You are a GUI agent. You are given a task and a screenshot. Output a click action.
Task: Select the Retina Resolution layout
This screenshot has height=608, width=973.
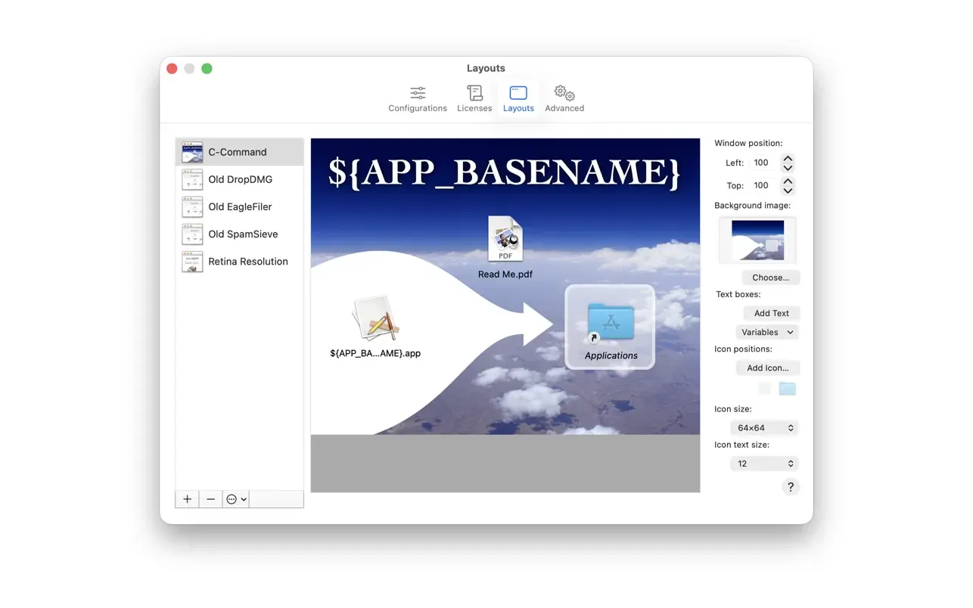247,262
